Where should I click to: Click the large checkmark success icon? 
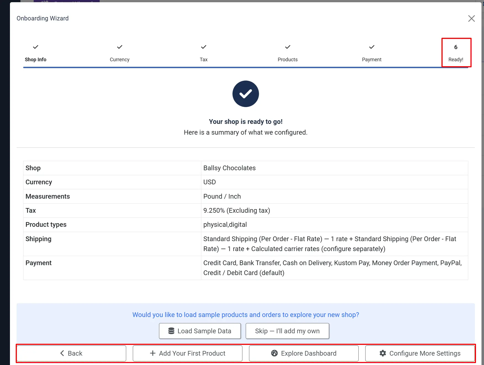[x=246, y=94]
